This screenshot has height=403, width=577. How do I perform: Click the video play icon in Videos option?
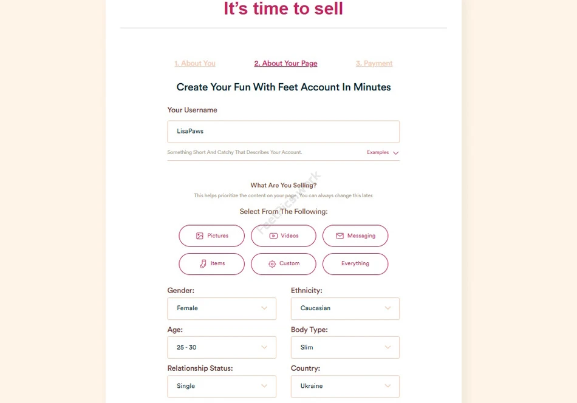[x=273, y=236]
